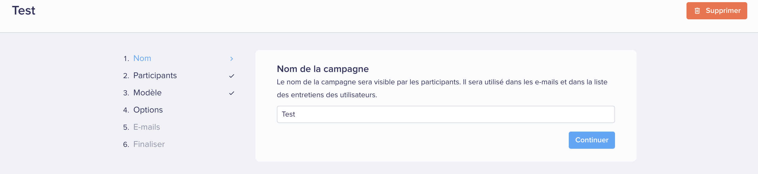This screenshot has width=758, height=174.
Task: Click step number 1 in the list
Action: pyautogui.click(x=126, y=59)
